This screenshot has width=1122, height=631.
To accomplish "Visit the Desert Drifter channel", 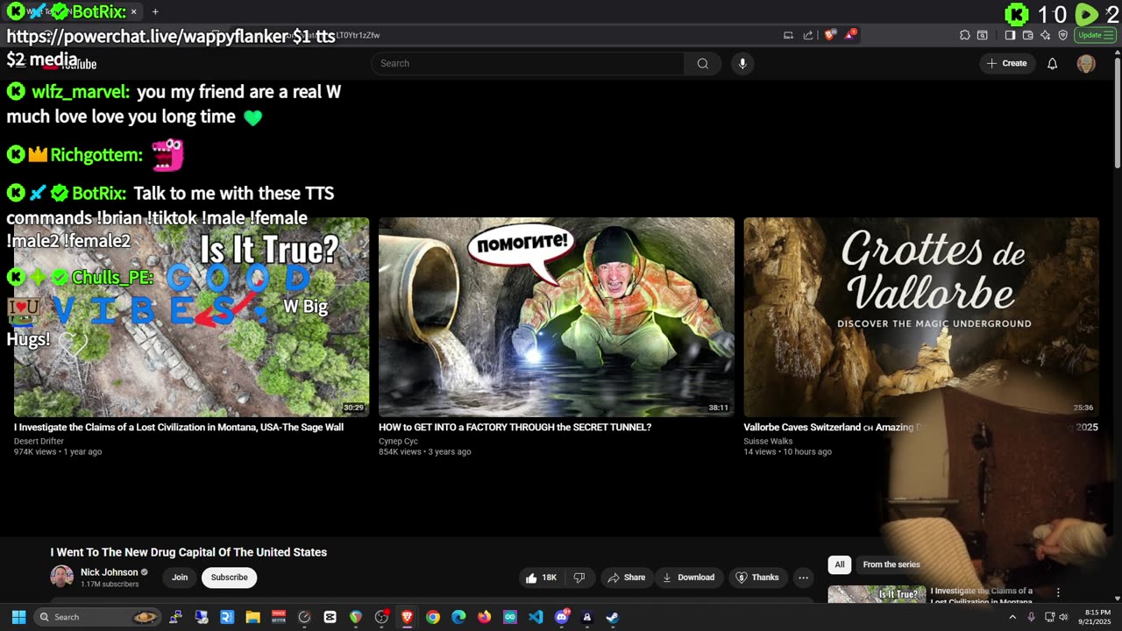I will pos(39,442).
